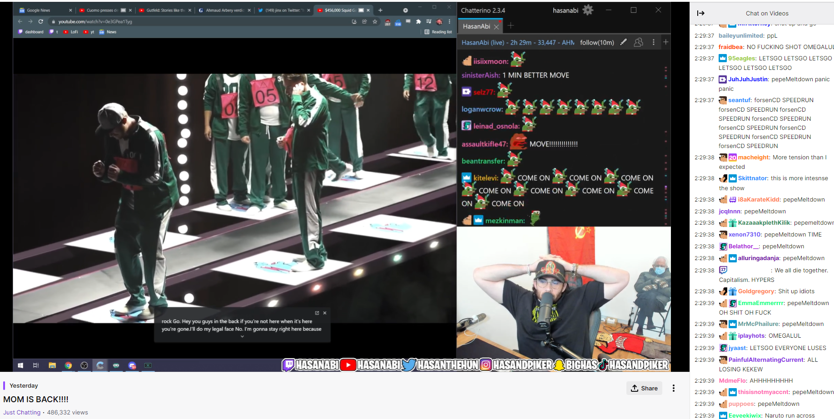Open the LoFi bookmark
The image size is (834, 419).
pyautogui.click(x=71, y=32)
